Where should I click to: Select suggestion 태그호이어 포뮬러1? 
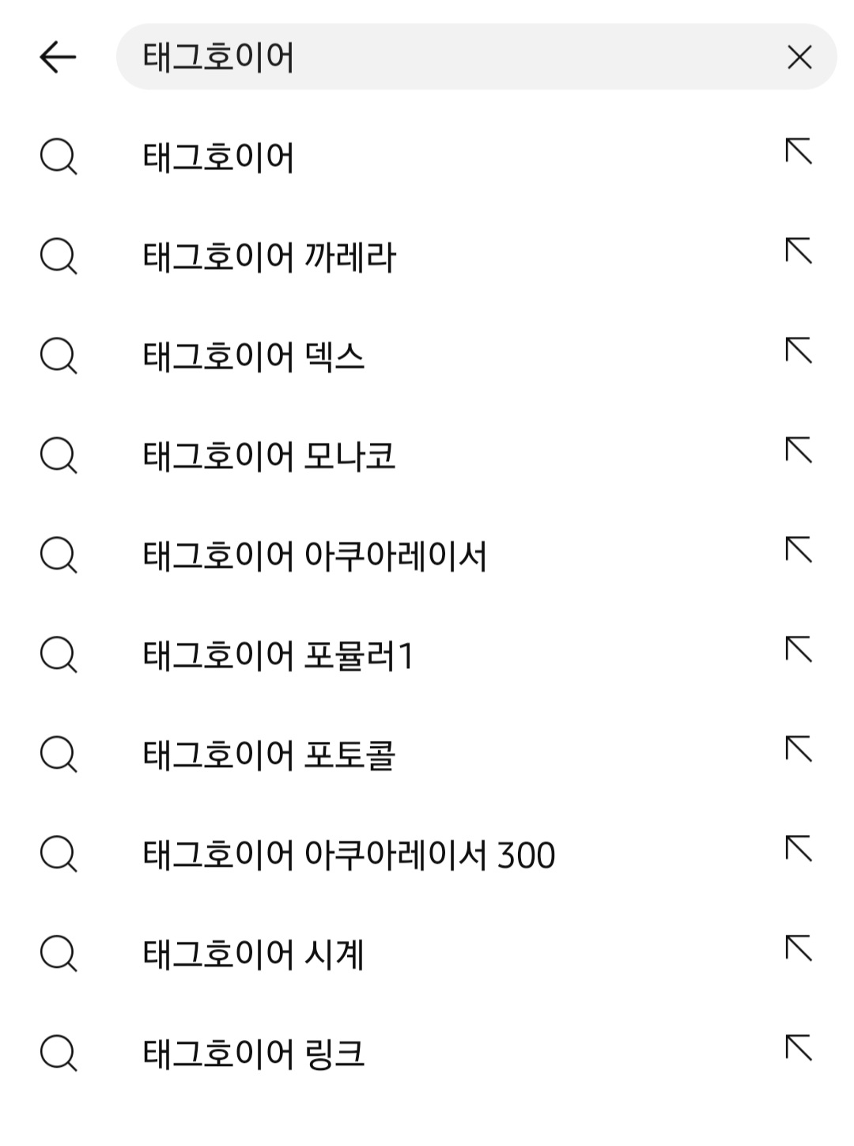tap(278, 656)
